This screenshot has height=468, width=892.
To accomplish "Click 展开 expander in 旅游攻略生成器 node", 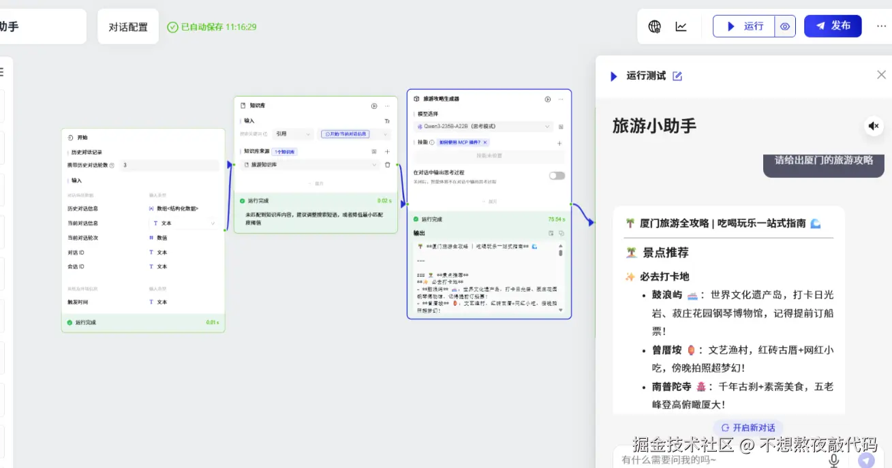I will click(489, 202).
